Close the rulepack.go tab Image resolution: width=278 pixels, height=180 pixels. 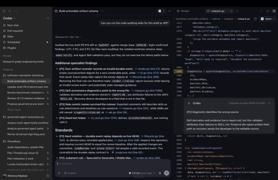(231, 11)
